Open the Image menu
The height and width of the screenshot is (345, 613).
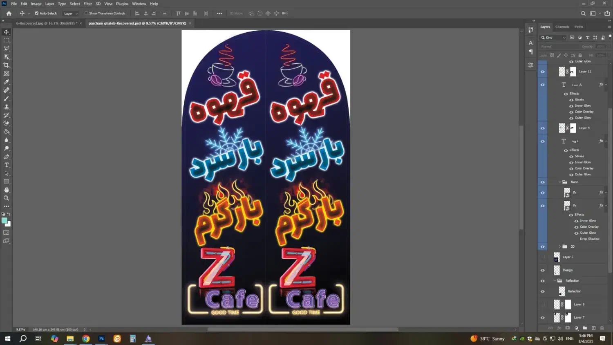[36, 4]
